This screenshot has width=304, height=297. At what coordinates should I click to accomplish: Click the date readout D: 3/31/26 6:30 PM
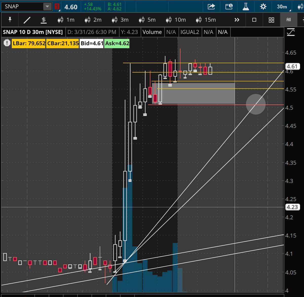92,32
